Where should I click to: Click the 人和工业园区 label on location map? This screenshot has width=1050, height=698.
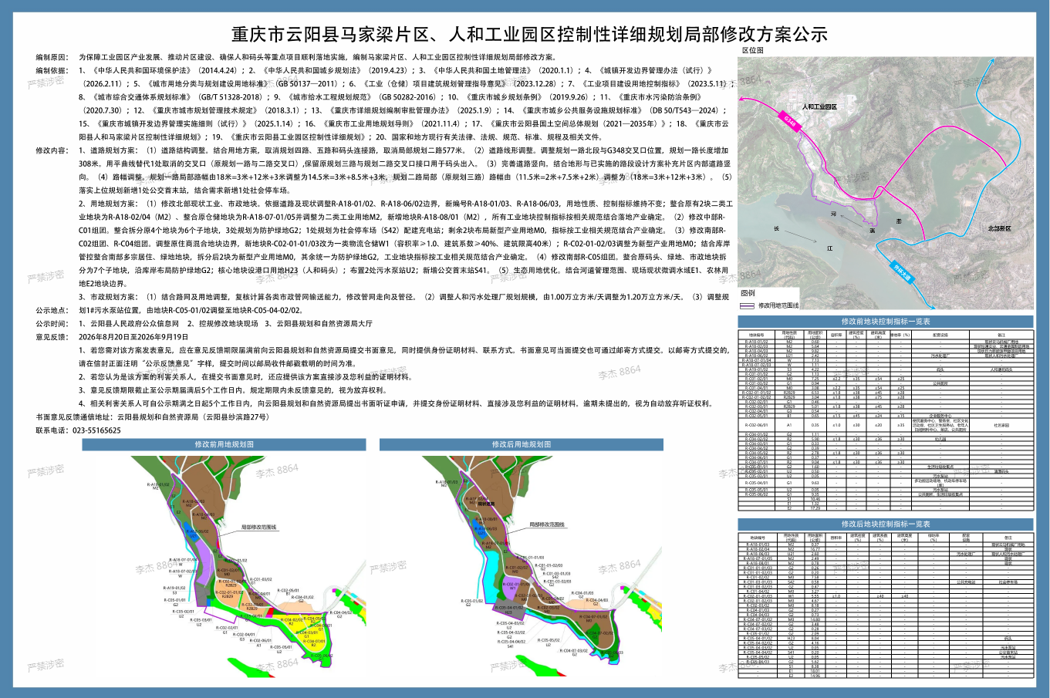819,107
